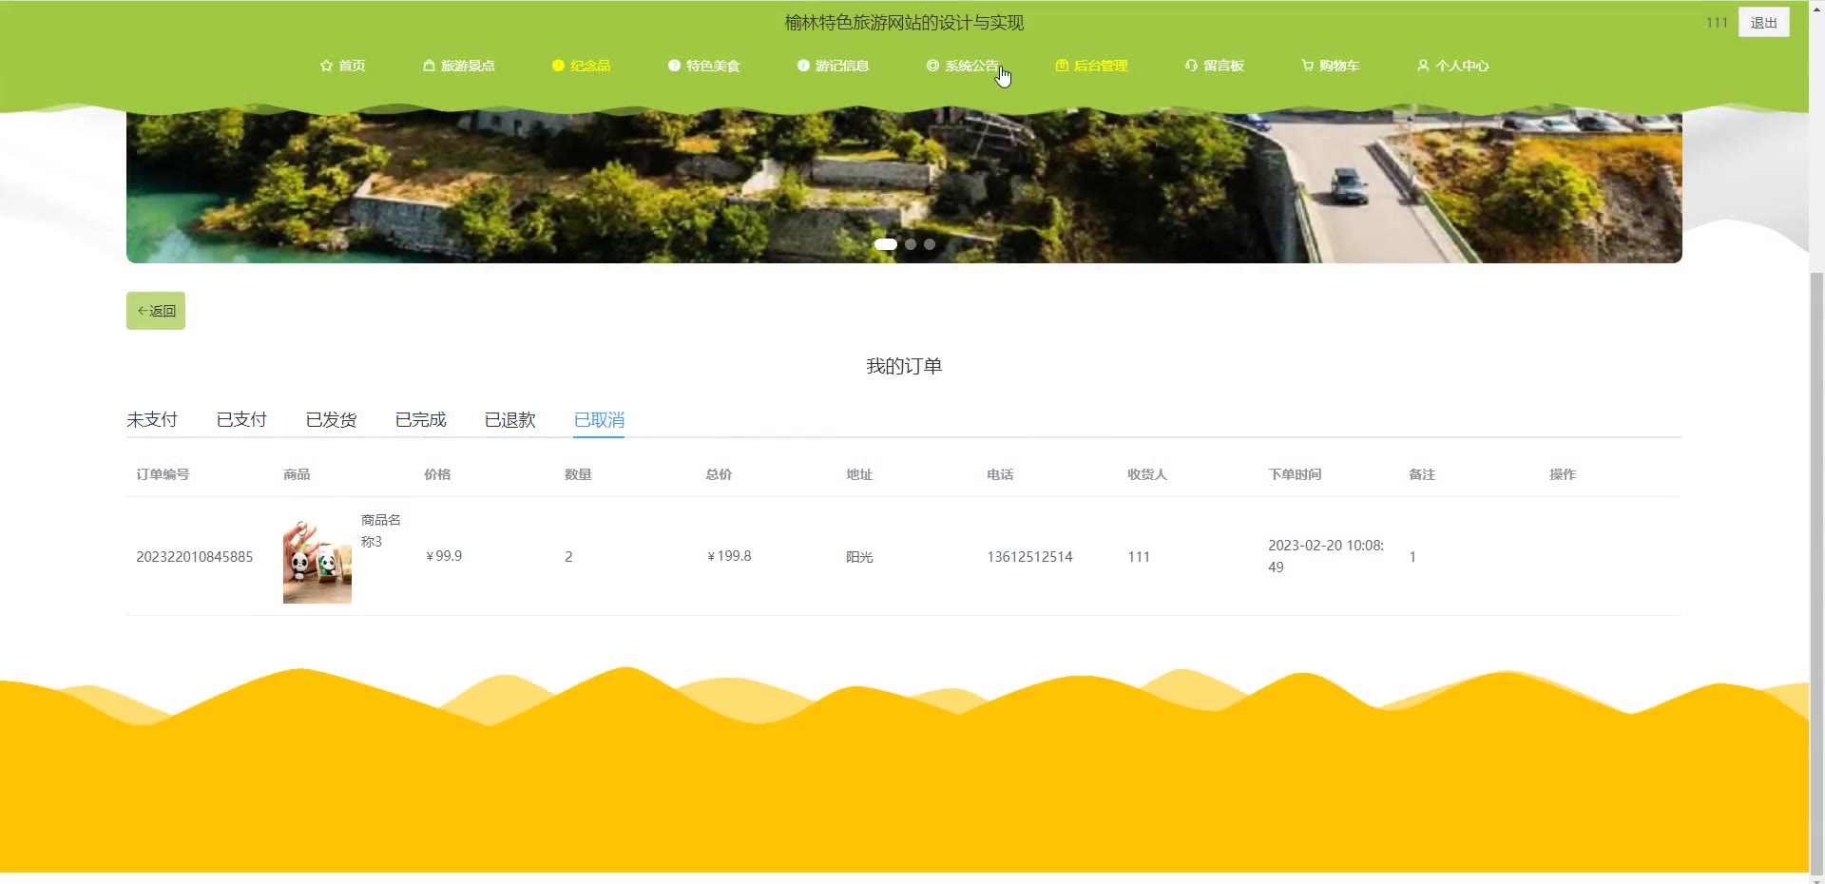Show the 已退款 orders tab

509,420
